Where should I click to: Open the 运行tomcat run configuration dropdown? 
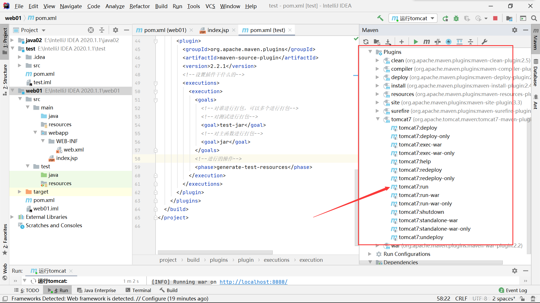413,18
